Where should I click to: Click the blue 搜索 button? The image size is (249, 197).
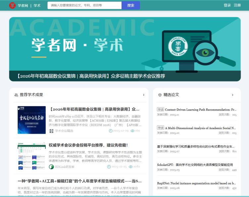tap(131, 5)
